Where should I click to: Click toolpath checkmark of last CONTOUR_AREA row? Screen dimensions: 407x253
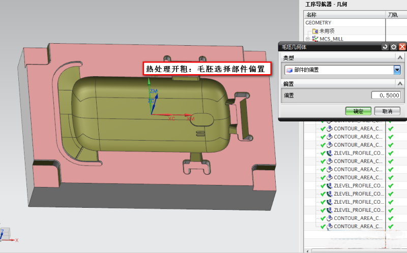pos(391,226)
